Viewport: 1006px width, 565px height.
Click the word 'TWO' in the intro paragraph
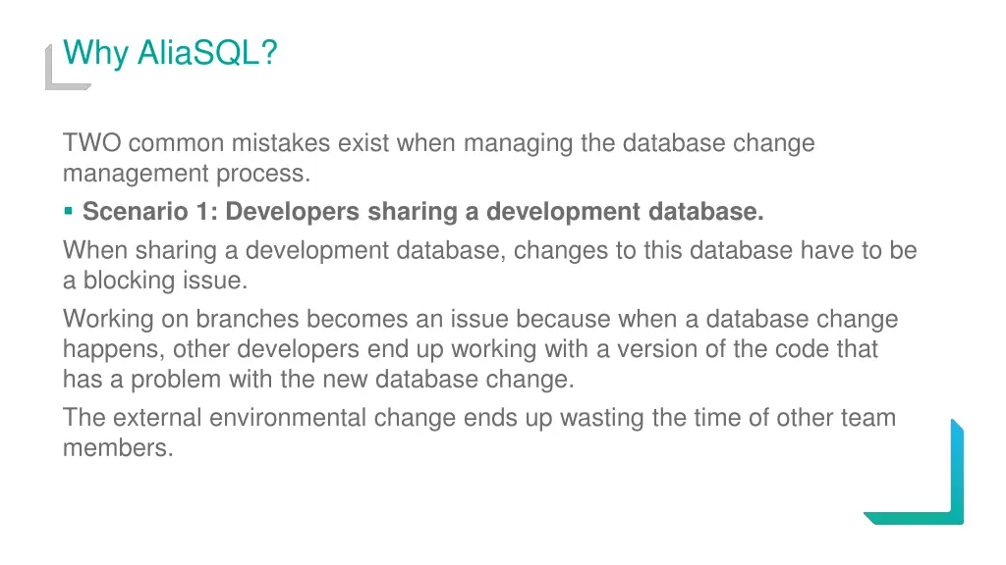91,143
